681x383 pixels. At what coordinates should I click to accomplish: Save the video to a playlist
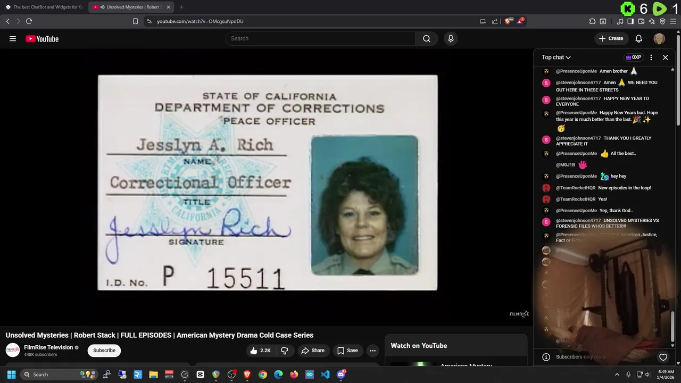click(347, 351)
